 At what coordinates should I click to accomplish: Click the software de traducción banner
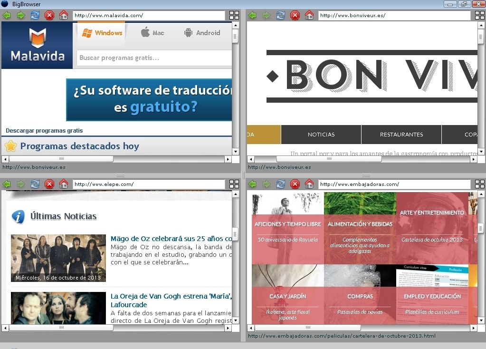[149, 99]
